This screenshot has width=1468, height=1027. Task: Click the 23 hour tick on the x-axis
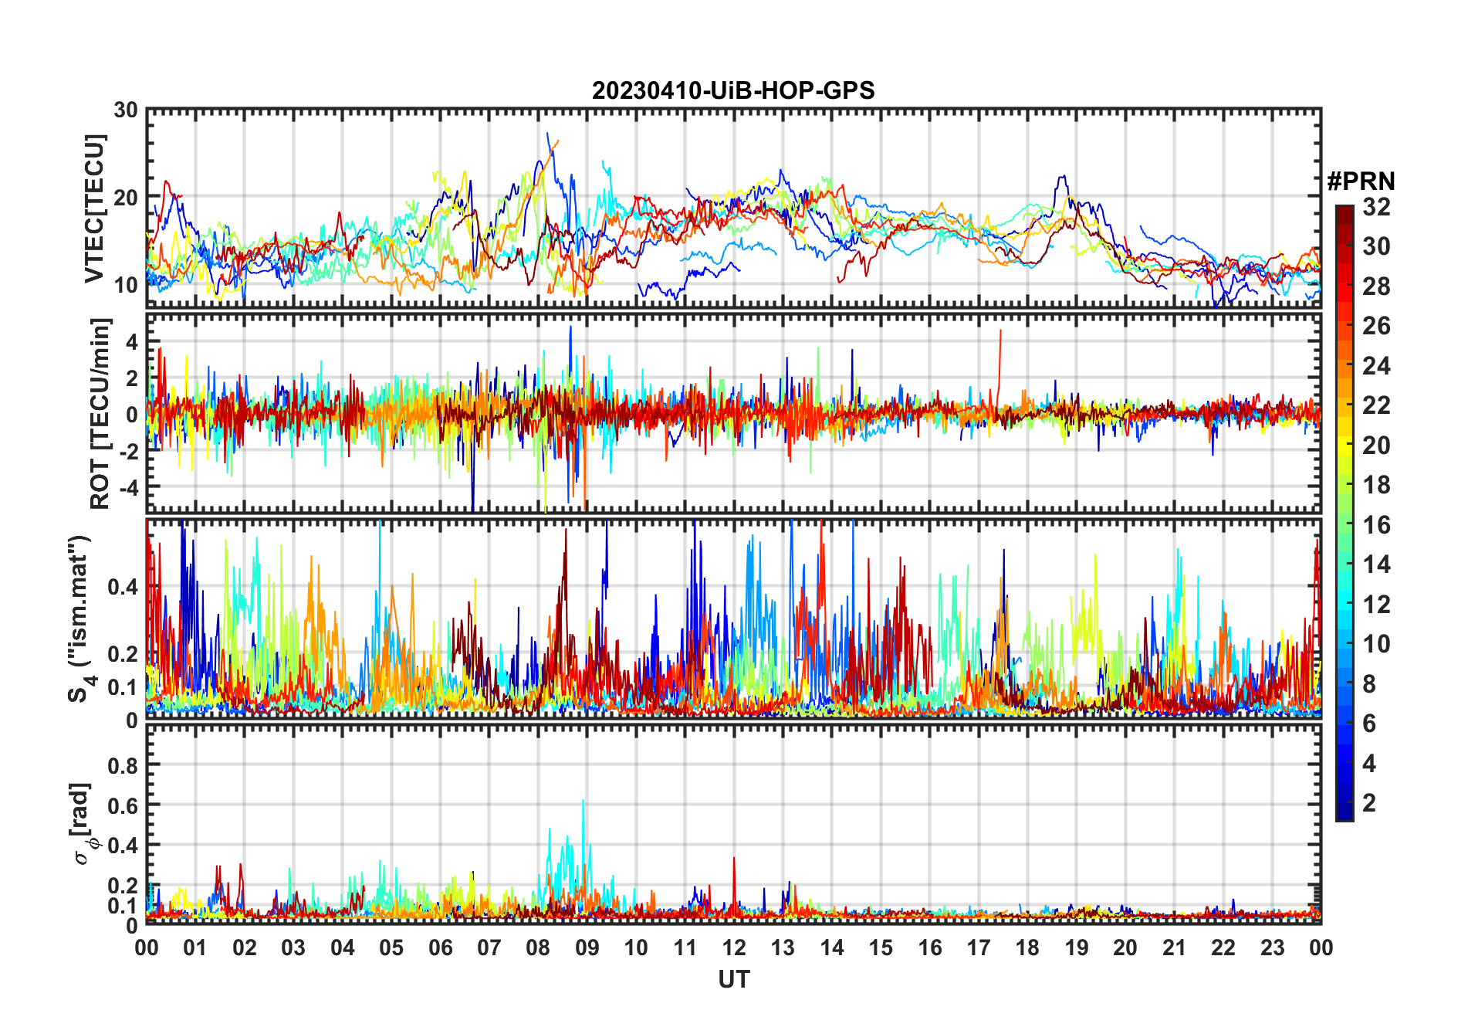[1272, 947]
